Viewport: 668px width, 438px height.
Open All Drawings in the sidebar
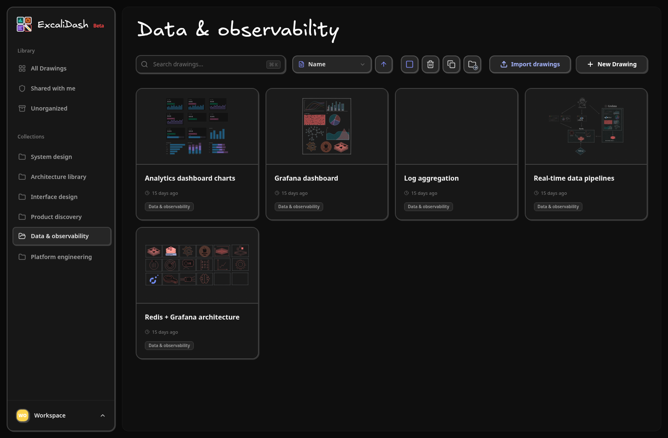pos(62,68)
